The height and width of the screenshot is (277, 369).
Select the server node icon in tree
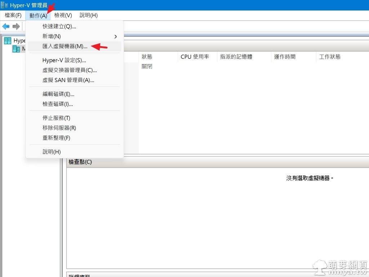tap(16, 49)
